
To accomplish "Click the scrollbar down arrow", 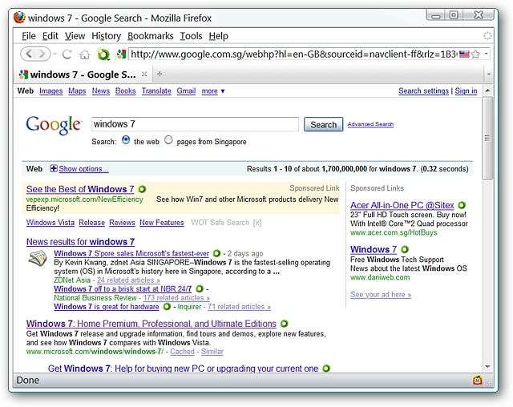I will [x=487, y=367].
